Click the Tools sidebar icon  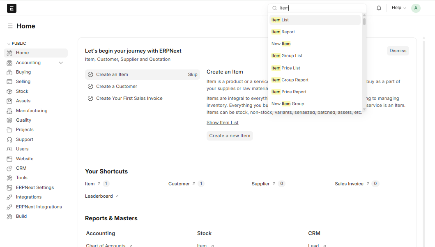coord(9,178)
